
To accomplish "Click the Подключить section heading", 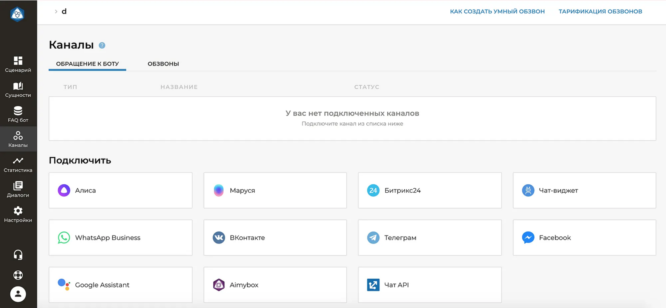I will pos(80,161).
